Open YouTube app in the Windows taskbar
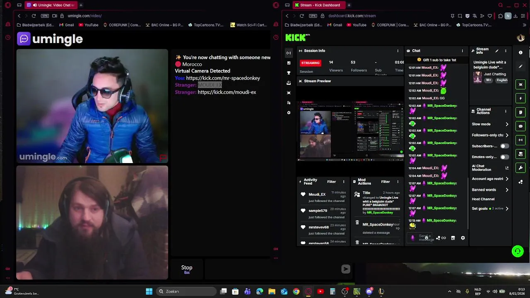The height and width of the screenshot is (298, 530). 320,291
